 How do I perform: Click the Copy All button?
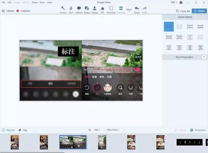183,11
